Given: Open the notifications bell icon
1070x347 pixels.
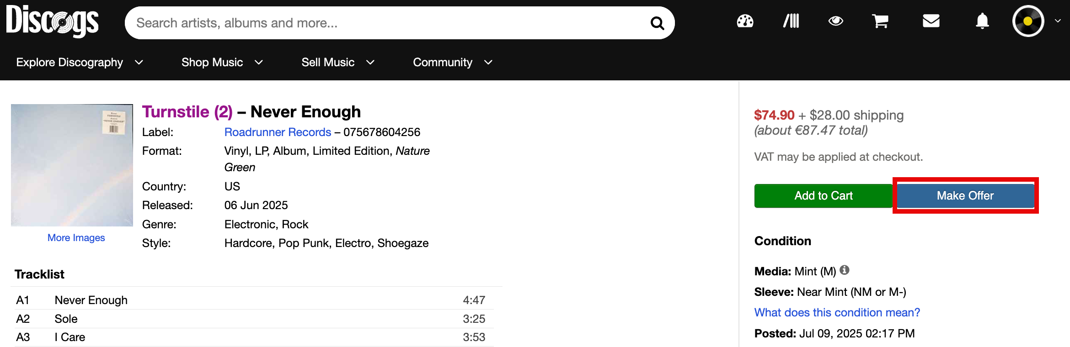Looking at the screenshot, I should (x=982, y=21).
